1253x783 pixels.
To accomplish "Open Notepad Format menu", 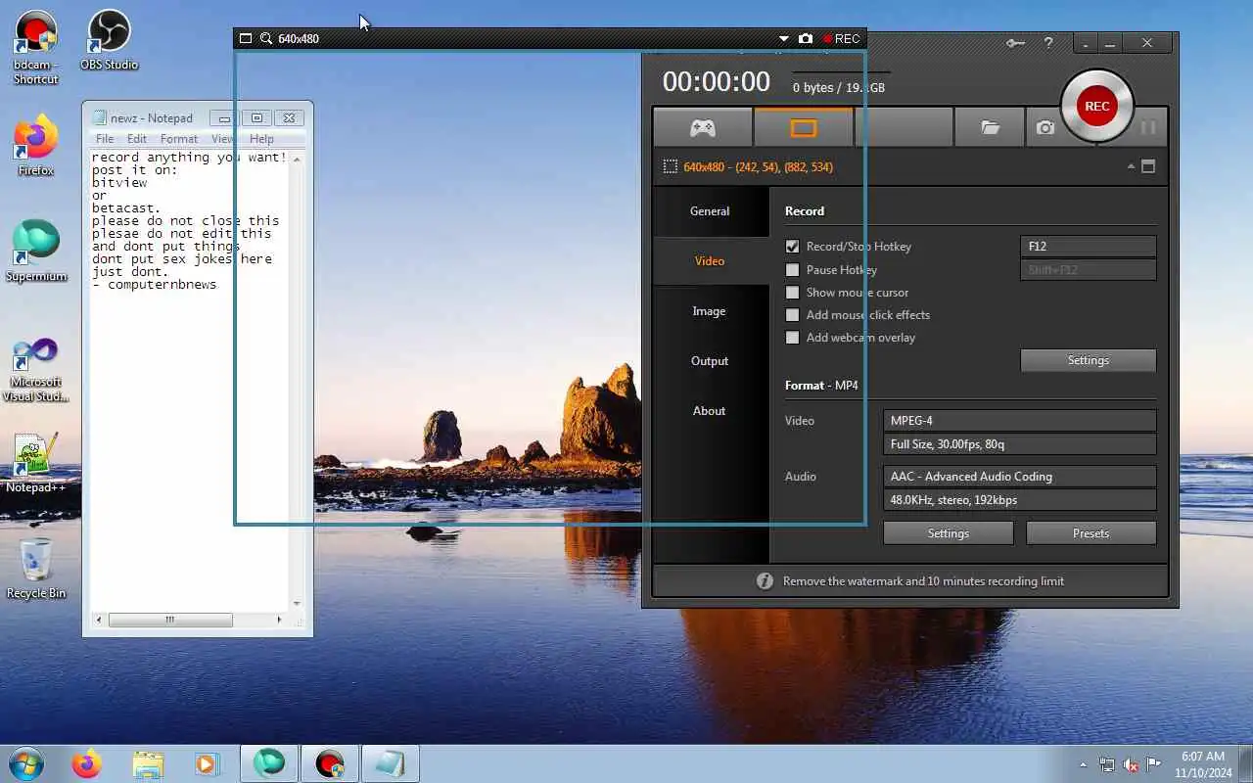I will click(179, 139).
